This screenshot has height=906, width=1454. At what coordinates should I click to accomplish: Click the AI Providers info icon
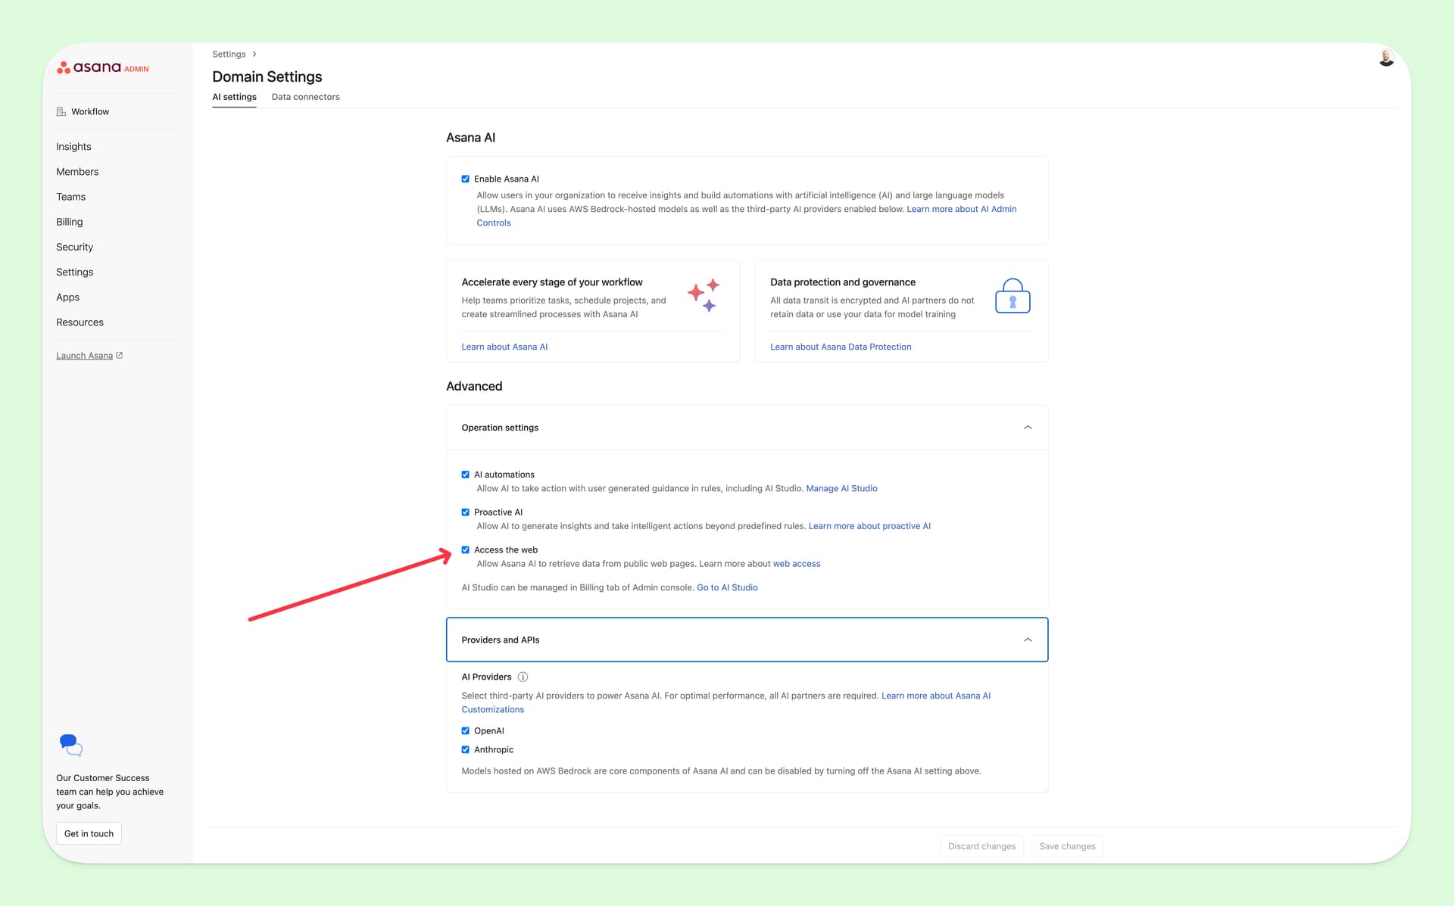point(523,677)
